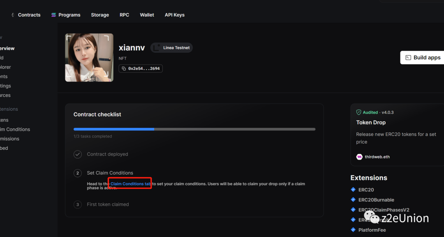The height and width of the screenshot is (237, 444).
Task: Click the Contract deployed checkmark circle
Action: pos(78,154)
